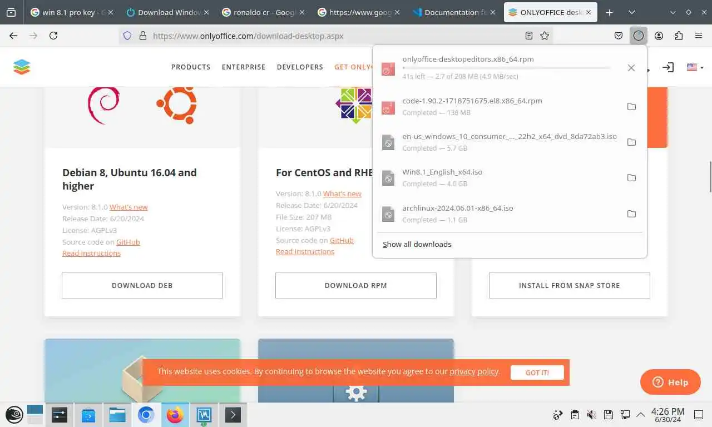Launch Discover software store from taskbar
The image size is (712, 427).
(x=88, y=415)
